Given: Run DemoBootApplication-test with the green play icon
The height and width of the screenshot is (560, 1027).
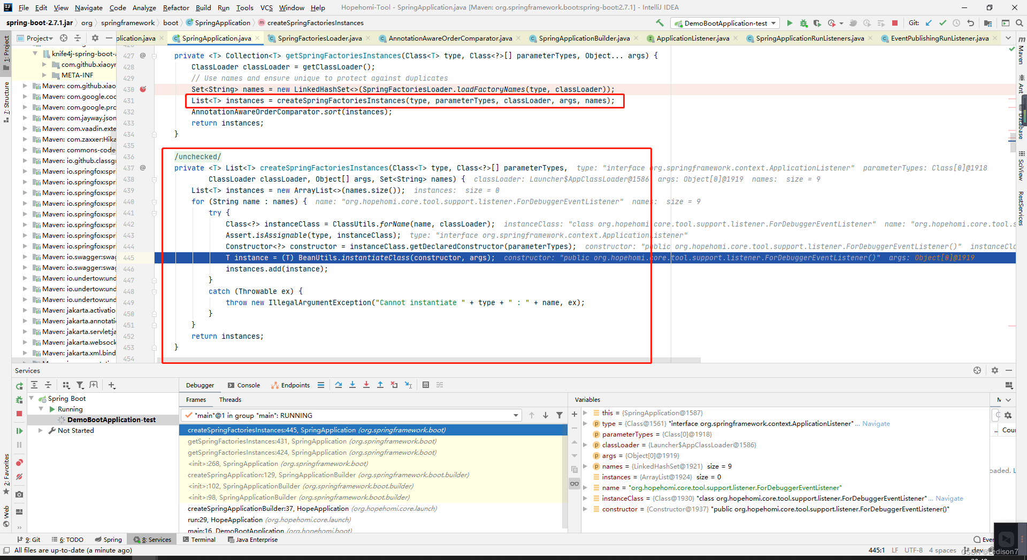Looking at the screenshot, I should [x=790, y=23].
